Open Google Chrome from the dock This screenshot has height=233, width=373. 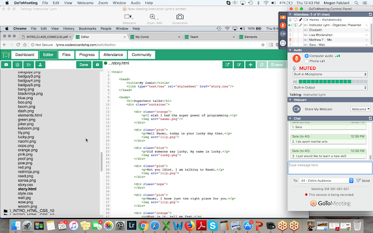pos(143,225)
